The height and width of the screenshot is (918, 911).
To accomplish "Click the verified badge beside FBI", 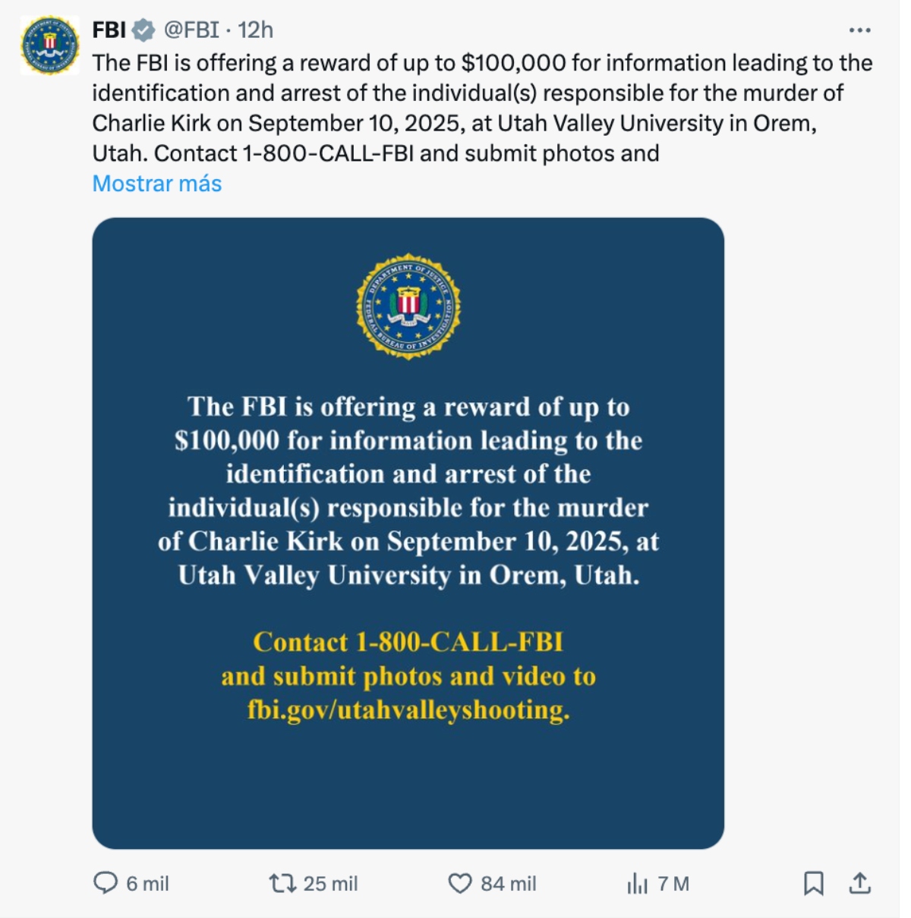I will (143, 30).
